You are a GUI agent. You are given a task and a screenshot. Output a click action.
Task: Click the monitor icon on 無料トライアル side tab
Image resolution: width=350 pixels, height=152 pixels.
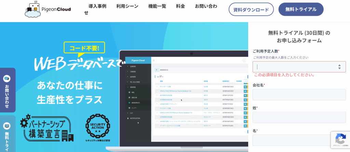tap(7, 126)
